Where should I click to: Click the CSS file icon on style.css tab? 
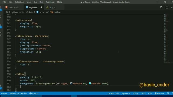pyautogui.click(x=27, y=7)
